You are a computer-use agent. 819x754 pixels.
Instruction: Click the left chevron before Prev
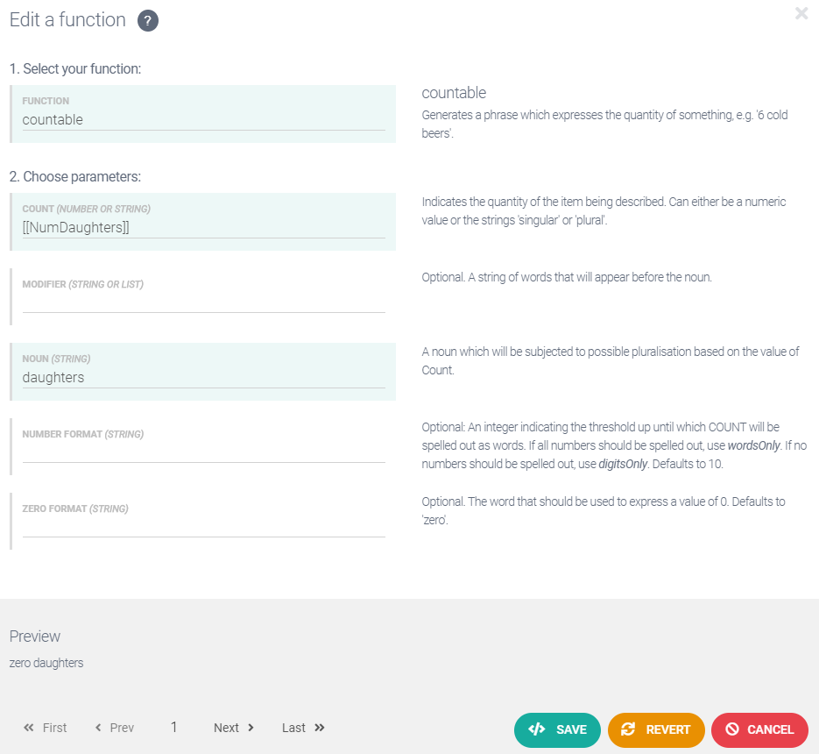tap(98, 728)
